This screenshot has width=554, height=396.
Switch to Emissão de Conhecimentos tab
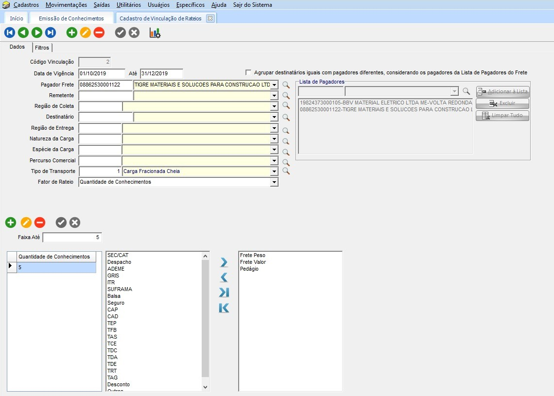71,18
